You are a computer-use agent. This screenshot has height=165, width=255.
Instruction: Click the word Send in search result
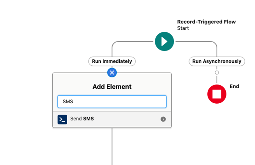click(x=76, y=119)
